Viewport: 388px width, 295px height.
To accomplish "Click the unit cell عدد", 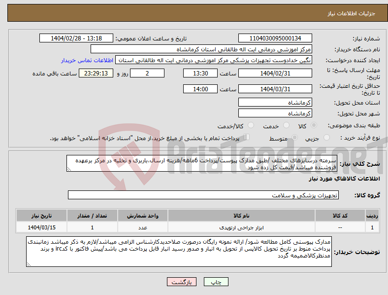I will tap(143, 227).
